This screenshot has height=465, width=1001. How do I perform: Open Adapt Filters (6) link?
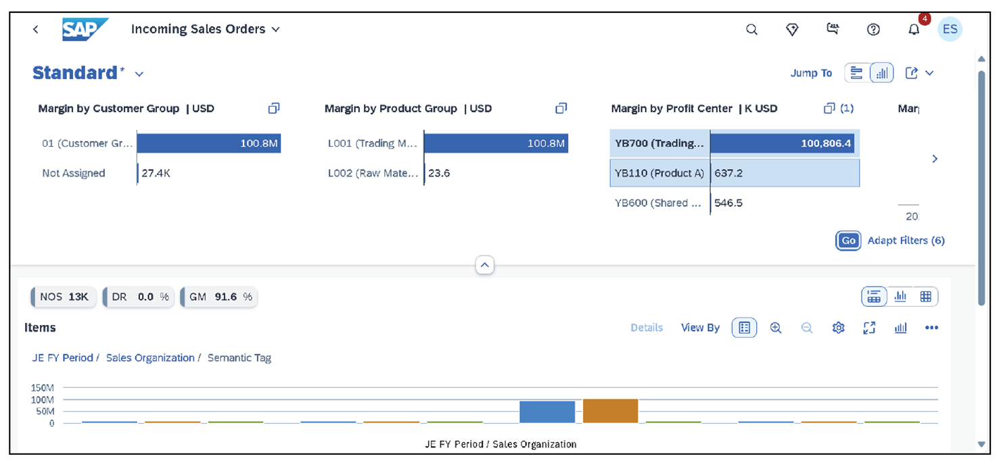click(x=906, y=241)
